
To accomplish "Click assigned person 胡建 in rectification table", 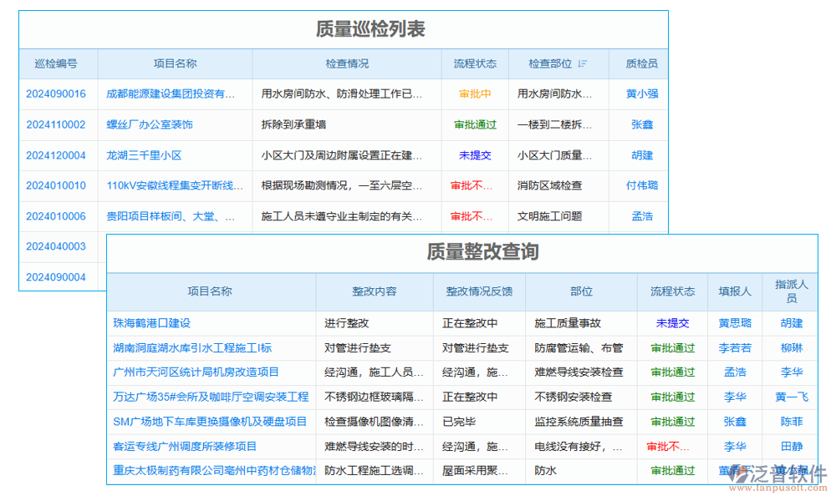I will coord(790,323).
